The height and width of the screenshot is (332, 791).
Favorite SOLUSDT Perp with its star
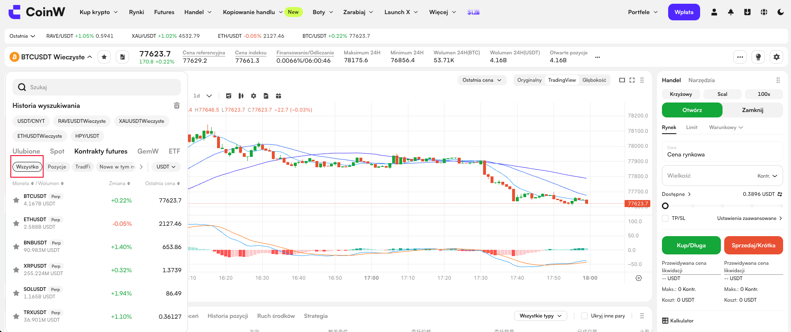16,293
